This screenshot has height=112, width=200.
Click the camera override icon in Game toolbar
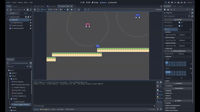tap(72, 9)
